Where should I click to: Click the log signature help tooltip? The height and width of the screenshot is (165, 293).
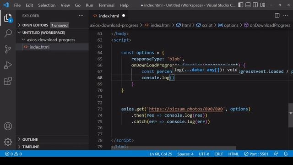(206, 70)
